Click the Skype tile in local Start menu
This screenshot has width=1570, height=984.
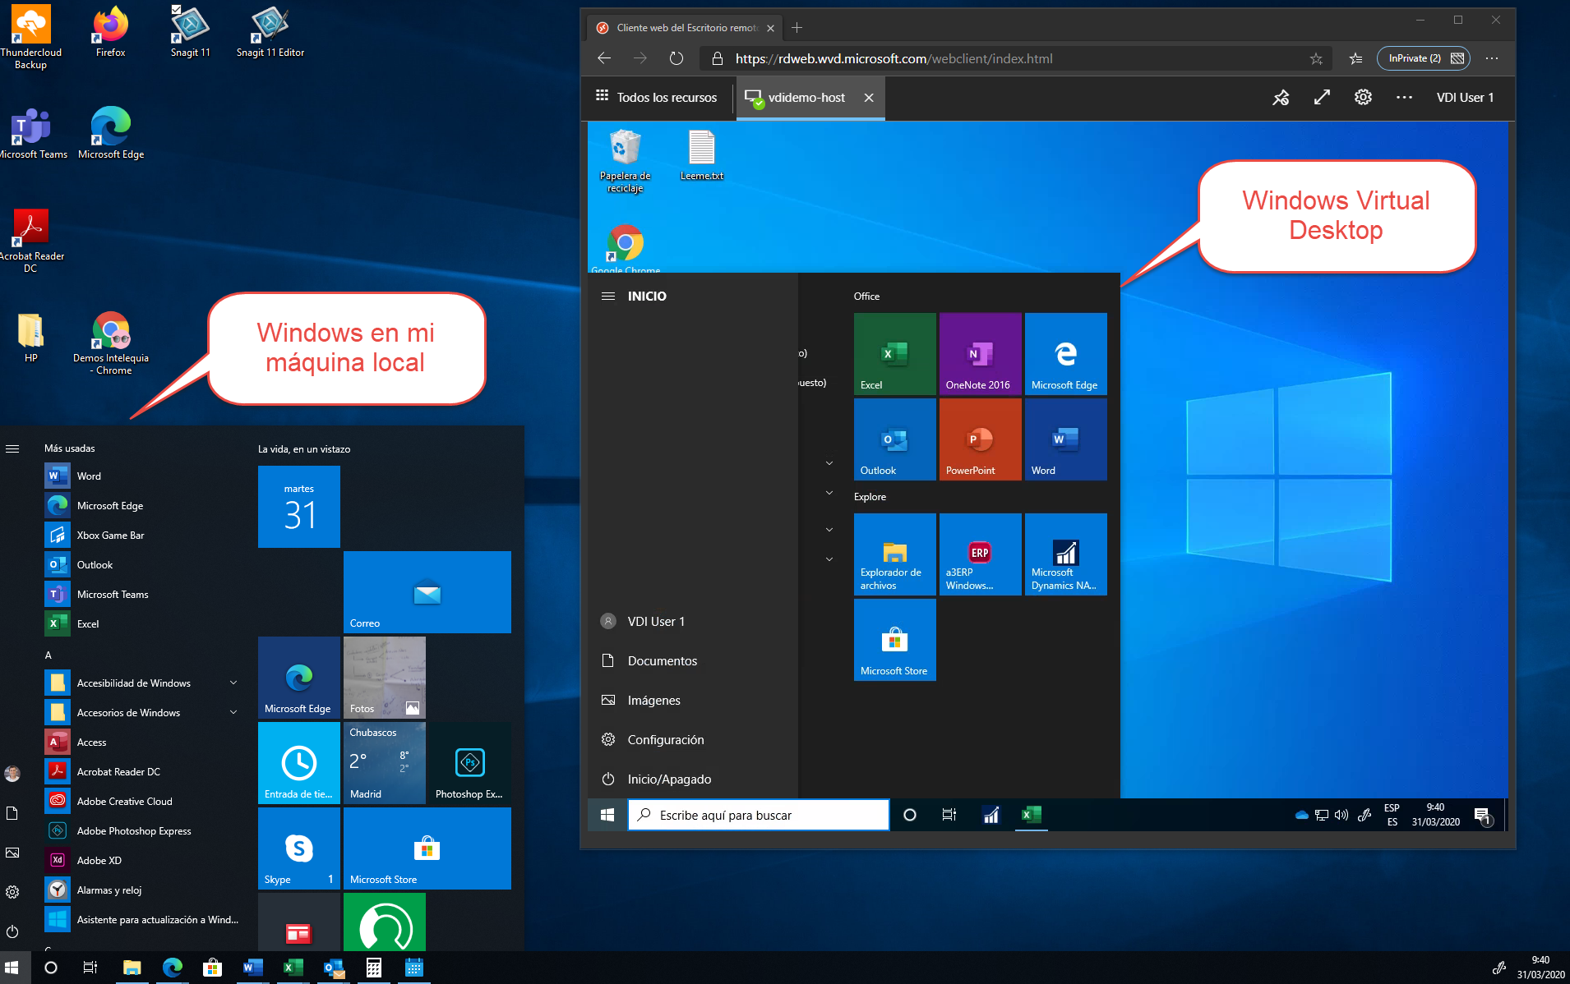(x=299, y=848)
